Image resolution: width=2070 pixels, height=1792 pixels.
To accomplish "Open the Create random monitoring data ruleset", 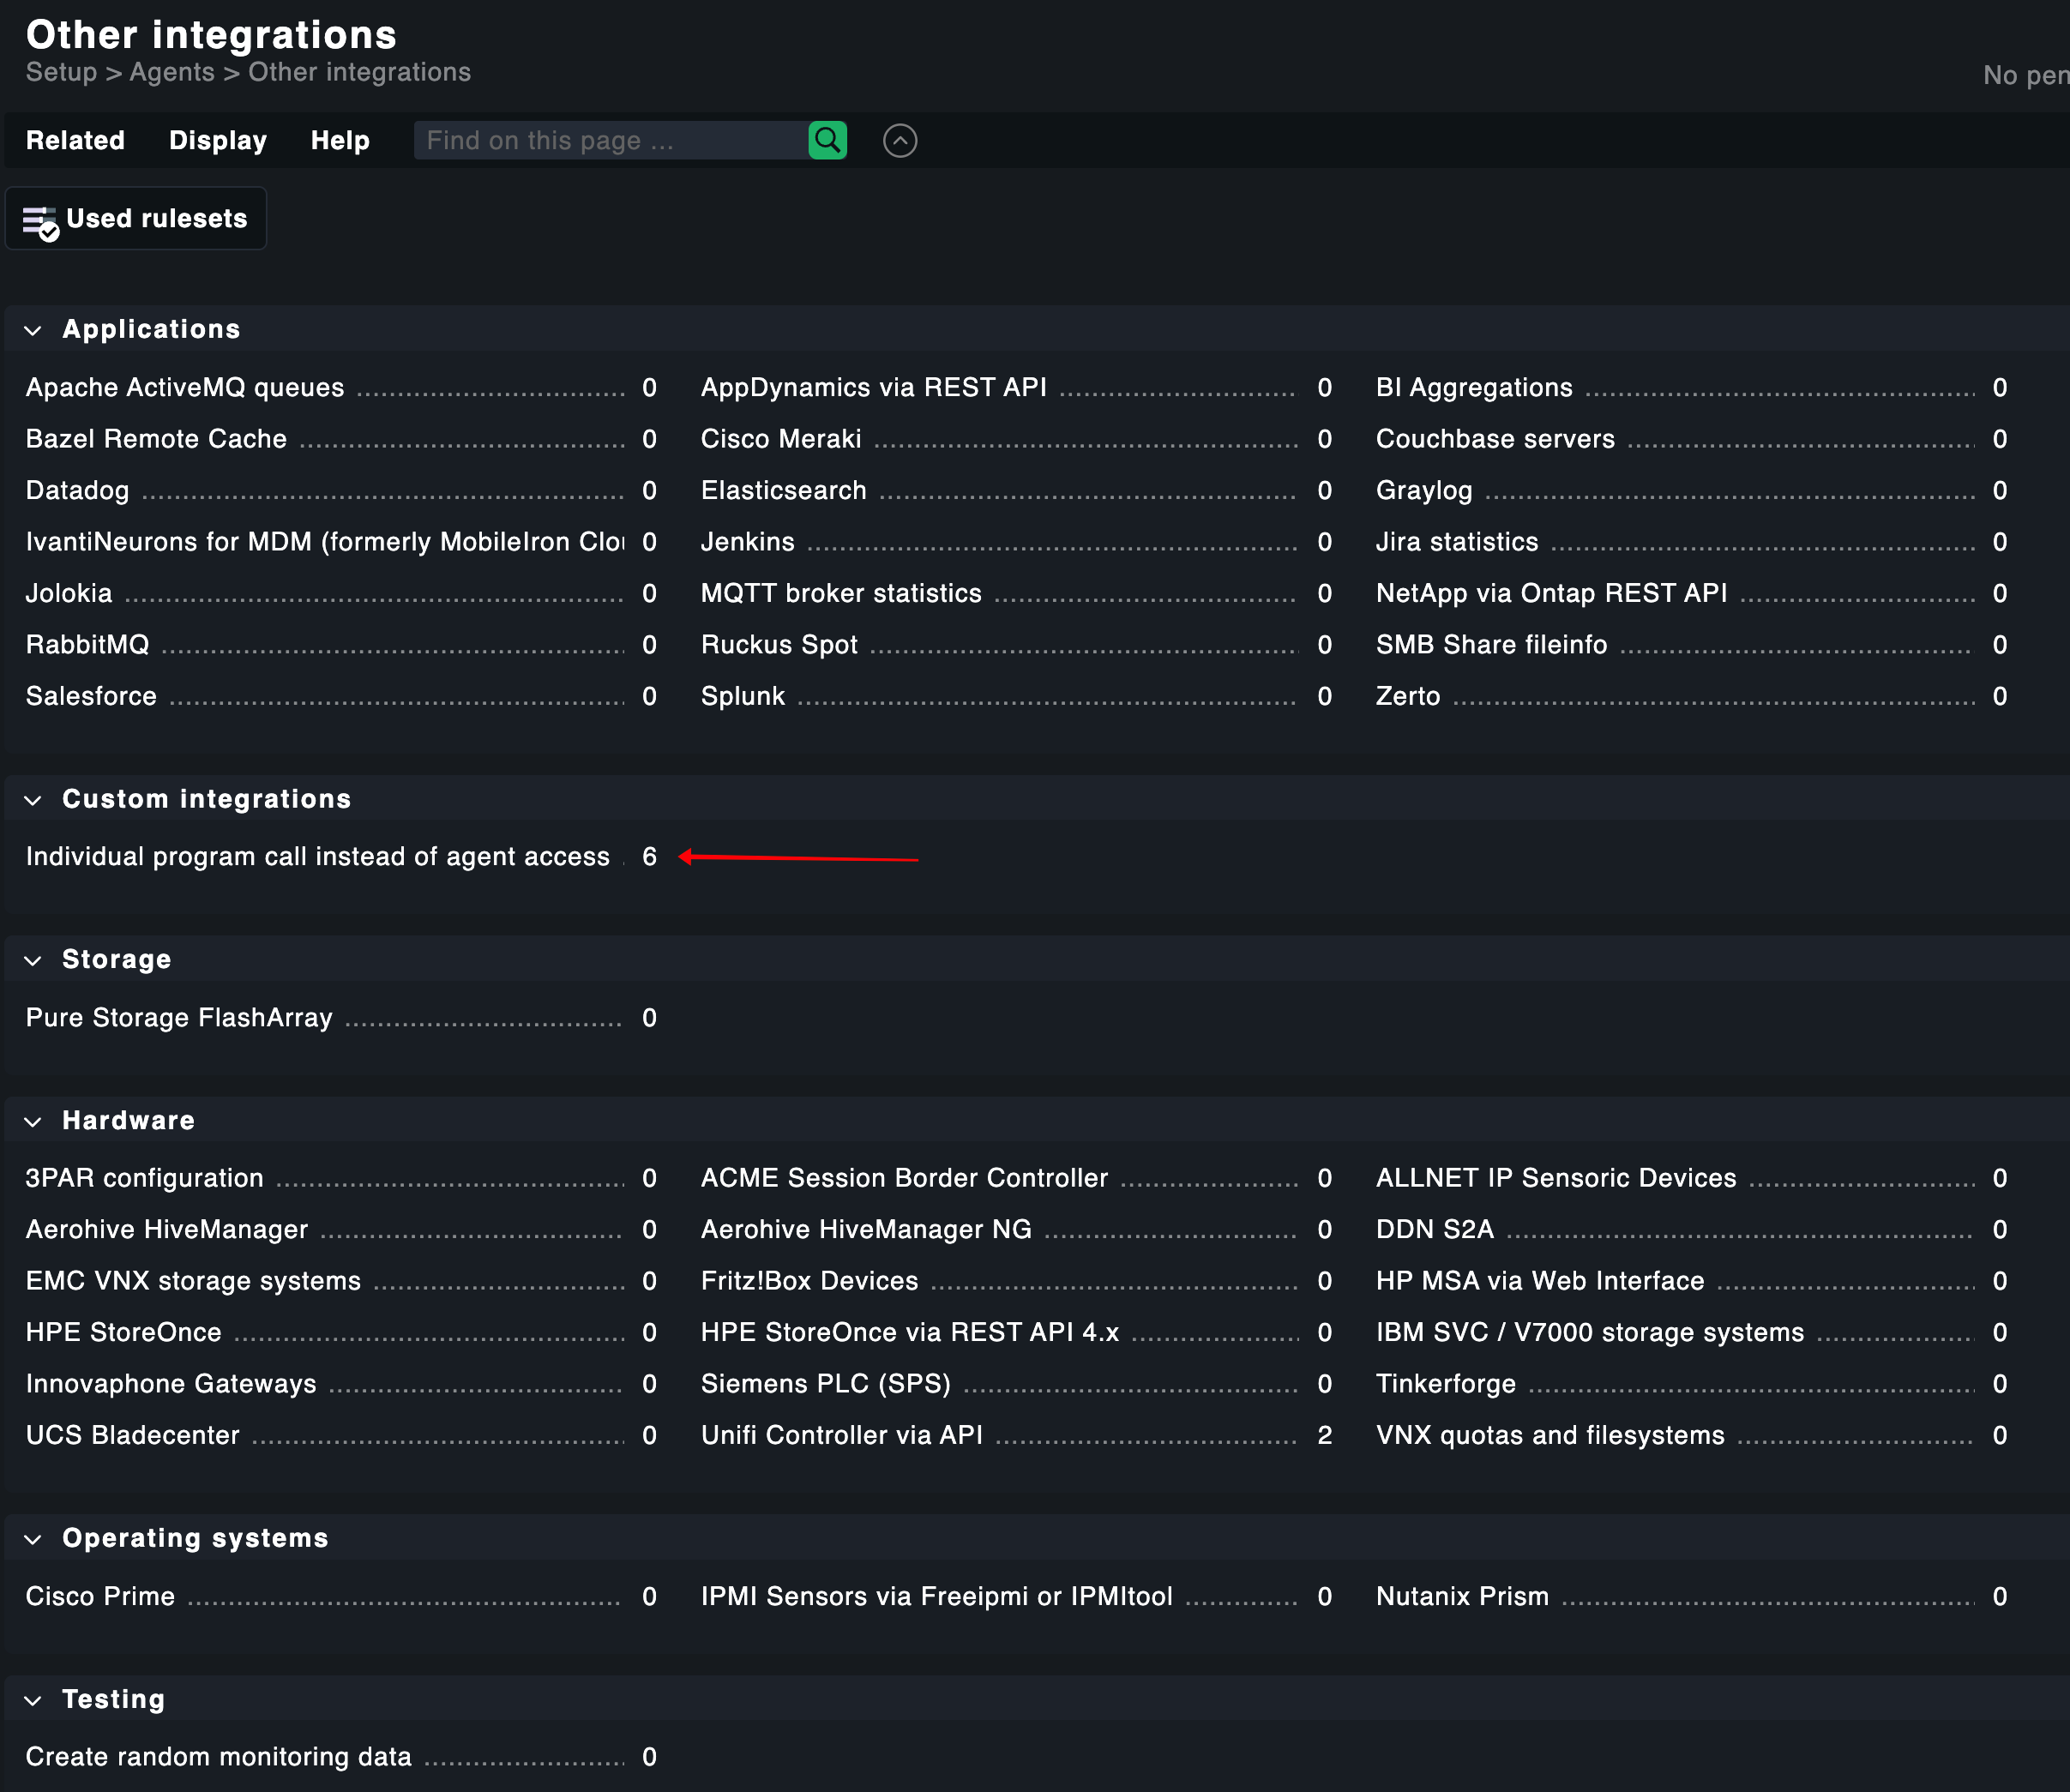I will [x=217, y=1756].
